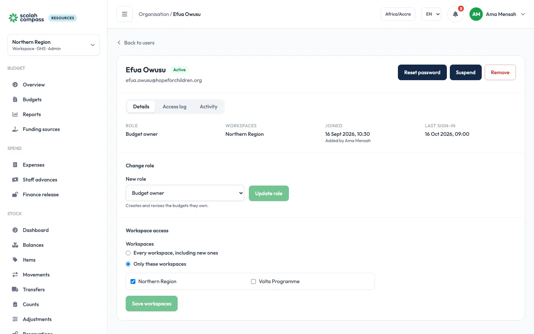This screenshot has width=534, height=334.
Task: Click the Budgets document icon
Action: coord(15,99)
